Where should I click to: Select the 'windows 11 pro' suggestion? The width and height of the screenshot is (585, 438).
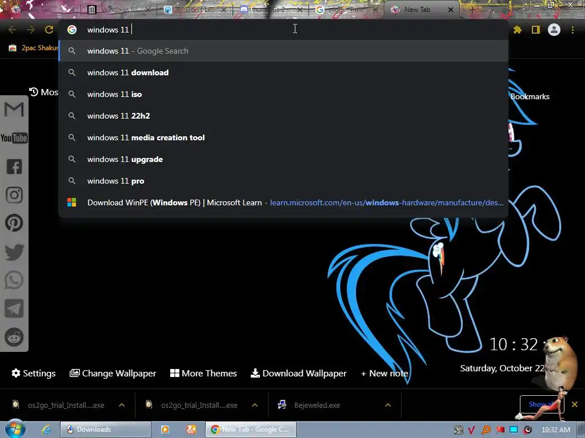click(x=283, y=181)
